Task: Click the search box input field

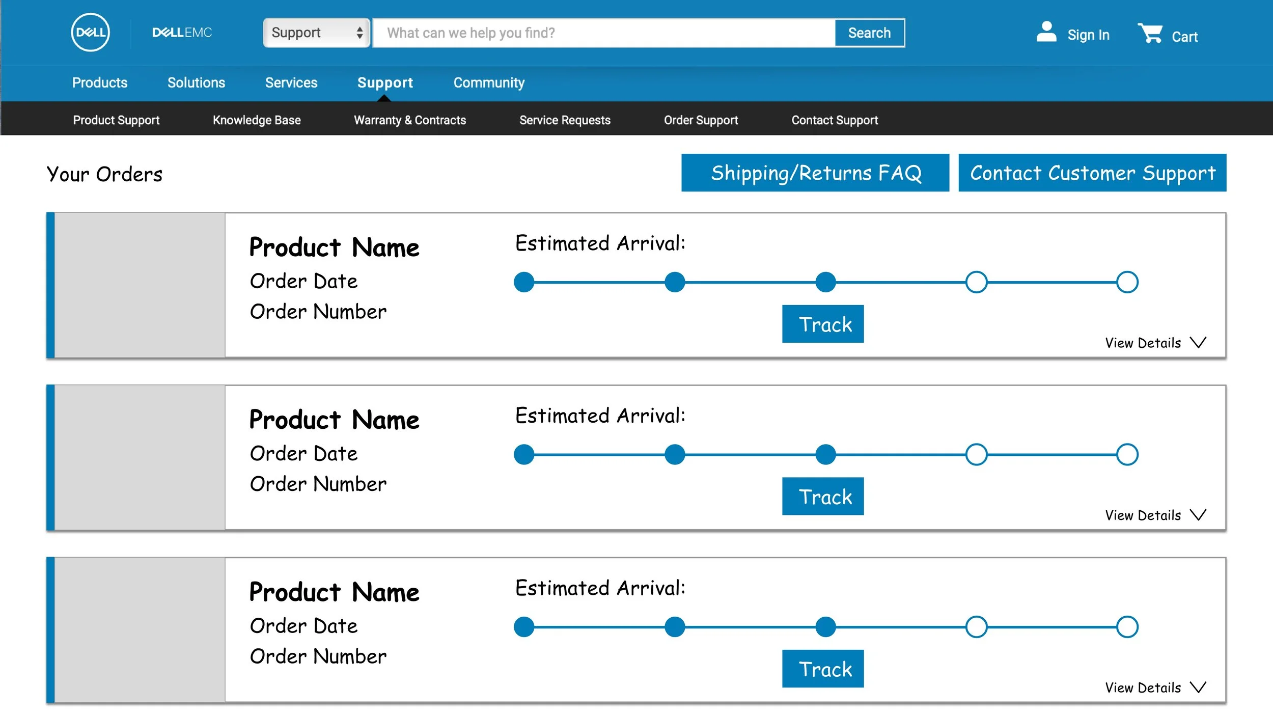Action: pyautogui.click(x=603, y=33)
